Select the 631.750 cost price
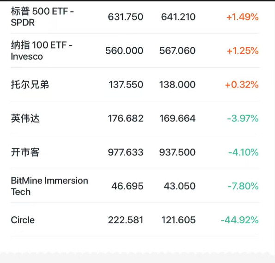The width and height of the screenshot is (275, 263). point(126,17)
